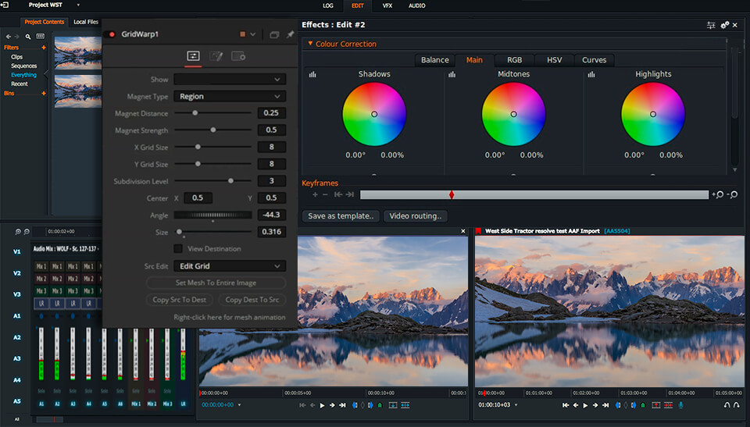This screenshot has width=750, height=427.
Task: Toggle the A1 track selector
Action: [16, 315]
